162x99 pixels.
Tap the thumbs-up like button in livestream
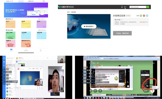pyautogui.click(x=152, y=91)
